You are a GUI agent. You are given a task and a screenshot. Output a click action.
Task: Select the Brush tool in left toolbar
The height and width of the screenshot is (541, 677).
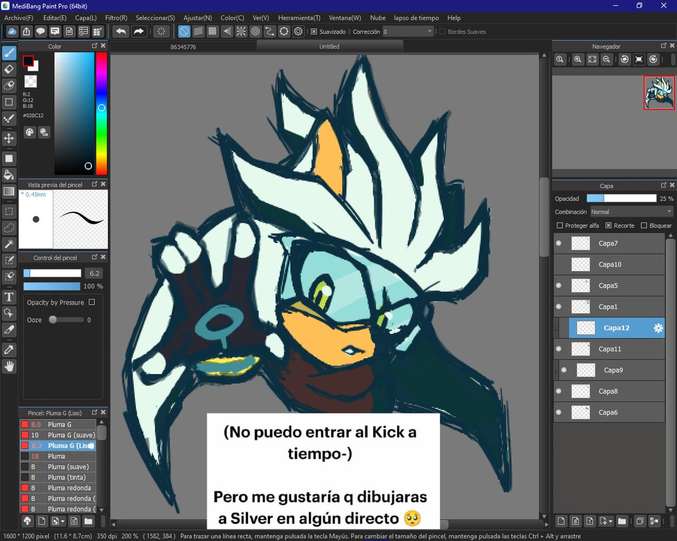(9, 53)
